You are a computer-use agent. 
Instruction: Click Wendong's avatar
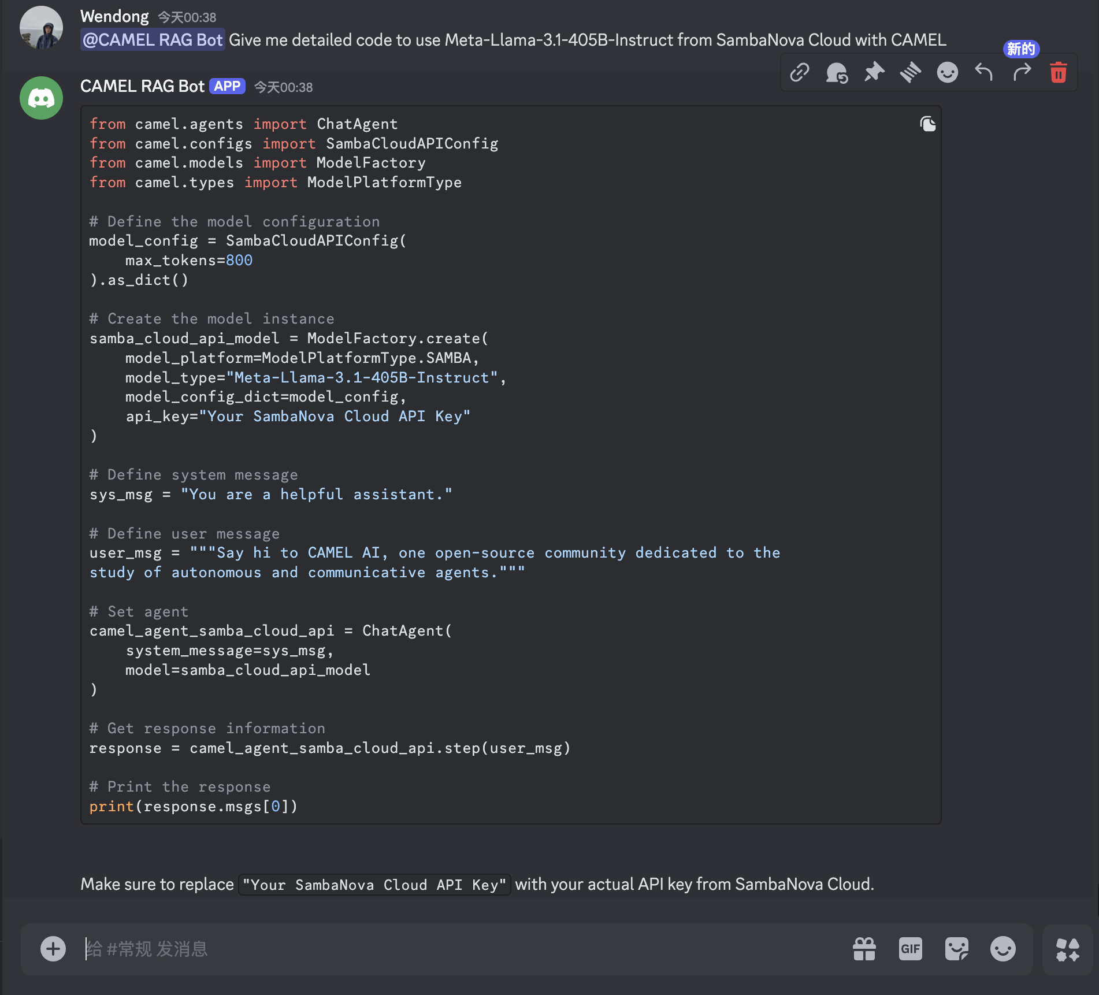point(41,28)
